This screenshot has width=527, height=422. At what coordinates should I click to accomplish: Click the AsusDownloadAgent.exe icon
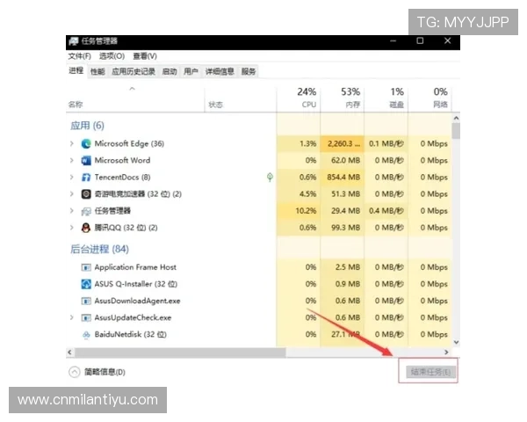coord(86,301)
